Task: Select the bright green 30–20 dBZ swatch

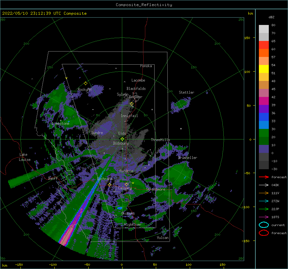Action: (264, 133)
